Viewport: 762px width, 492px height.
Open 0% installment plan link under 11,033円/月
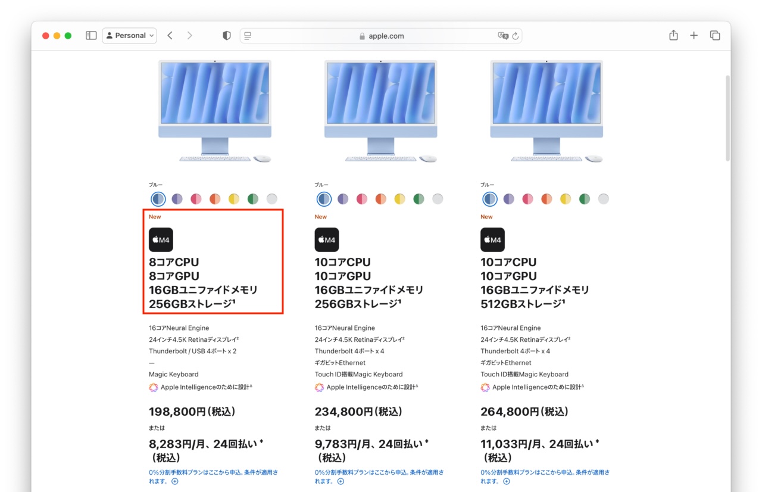[x=545, y=477]
